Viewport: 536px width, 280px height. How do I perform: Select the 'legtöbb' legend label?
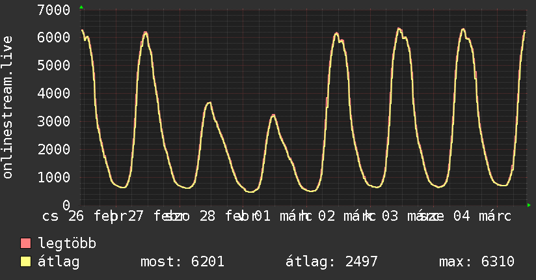67,244
